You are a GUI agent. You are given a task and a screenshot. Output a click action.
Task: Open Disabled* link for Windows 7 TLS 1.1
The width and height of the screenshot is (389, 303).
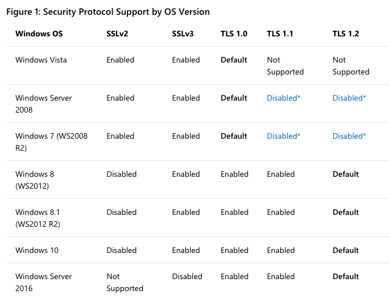click(284, 136)
